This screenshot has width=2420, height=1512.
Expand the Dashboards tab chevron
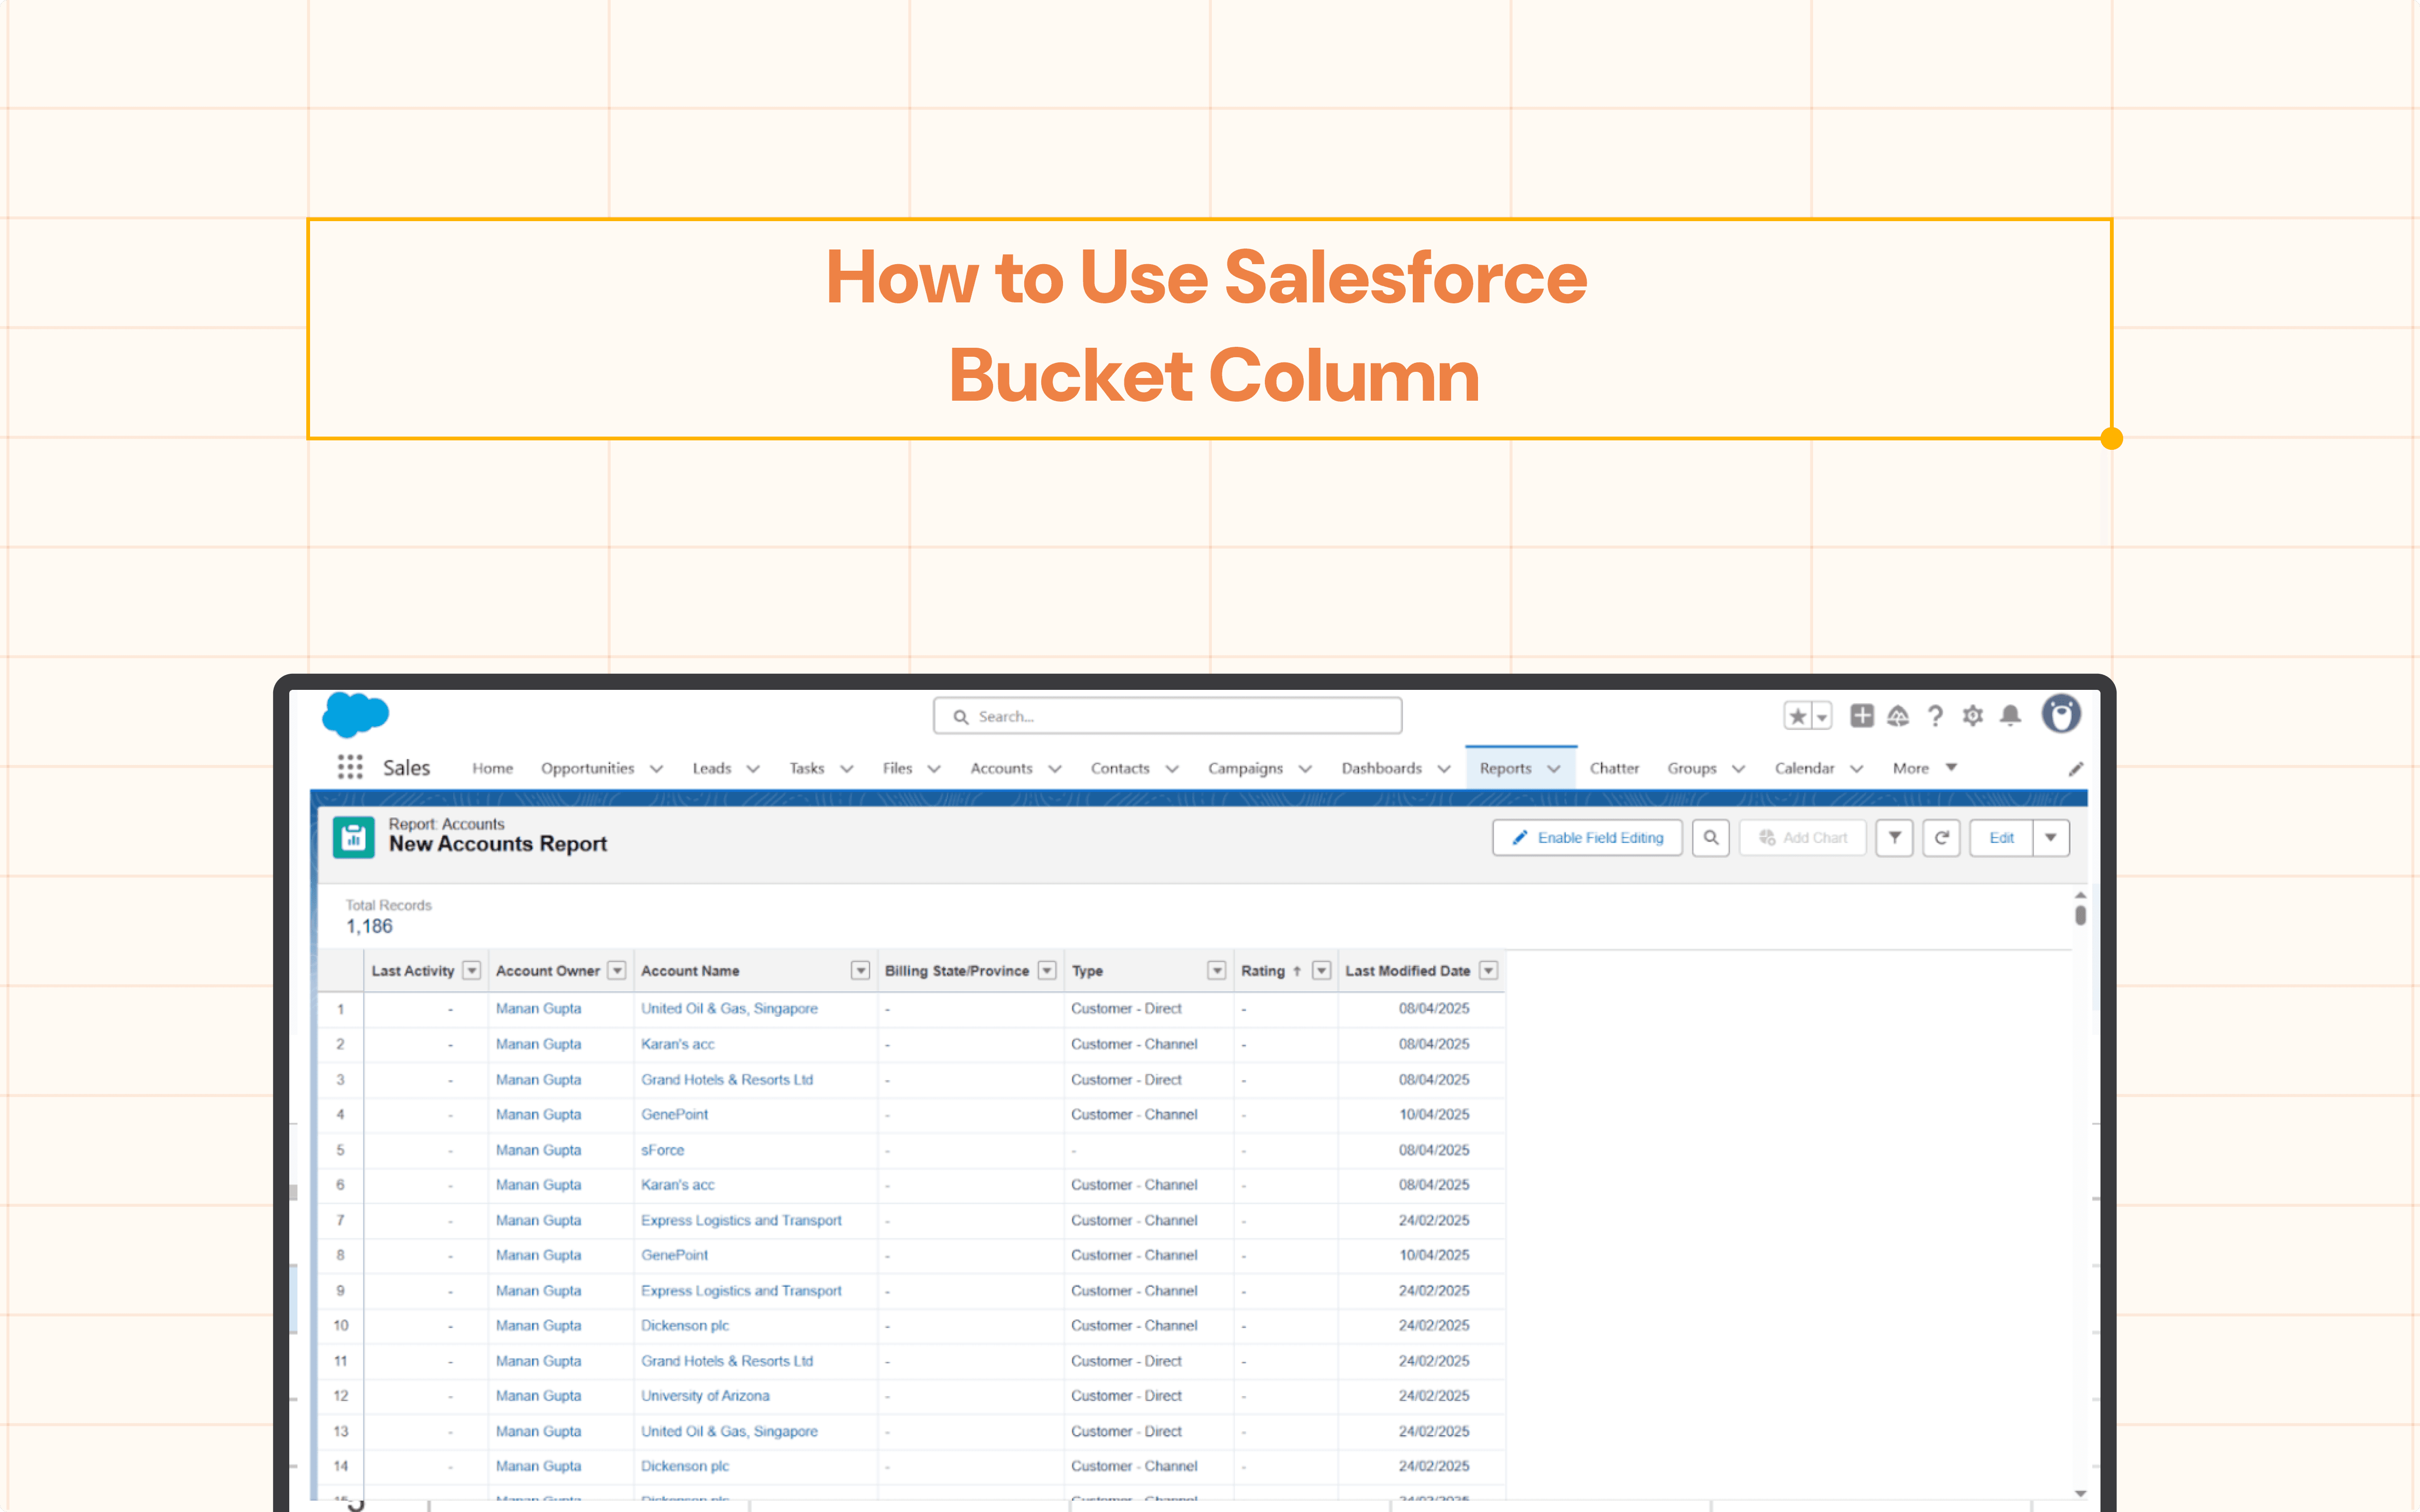tap(1444, 769)
